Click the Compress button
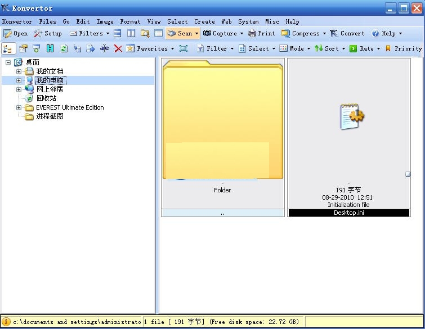Viewport: 425px width, 329px height. tap(301, 33)
